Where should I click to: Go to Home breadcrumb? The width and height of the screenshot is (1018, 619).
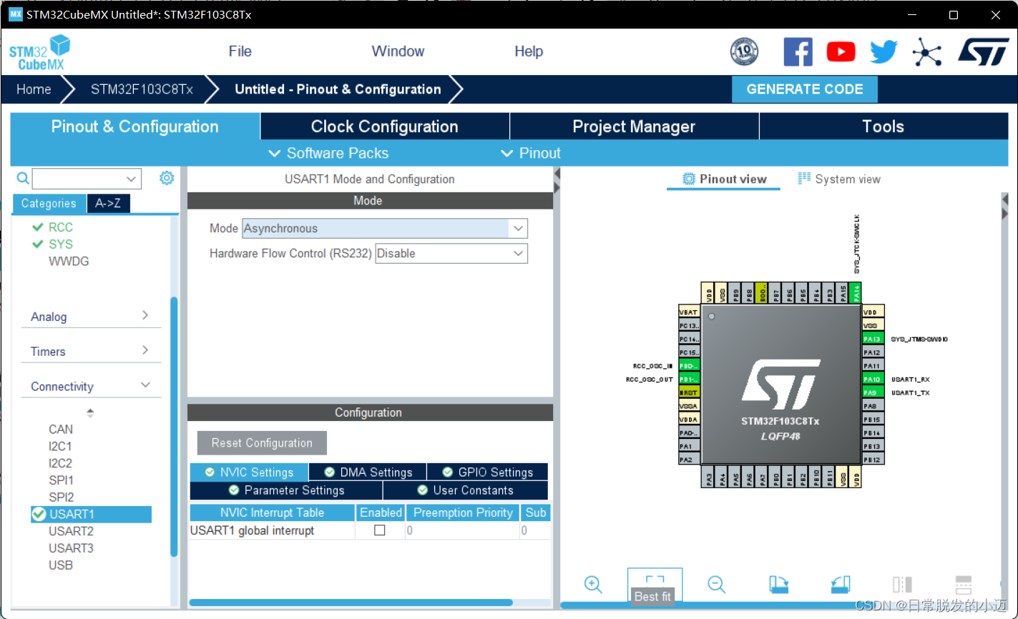[x=34, y=89]
